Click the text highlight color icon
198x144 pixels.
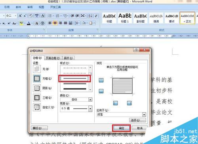[x=21, y=23]
